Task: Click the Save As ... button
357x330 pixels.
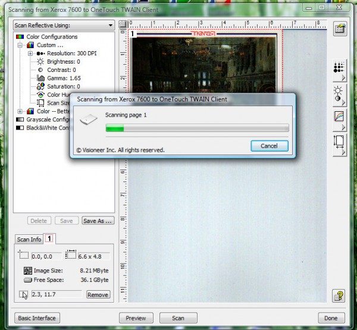Action: point(98,221)
